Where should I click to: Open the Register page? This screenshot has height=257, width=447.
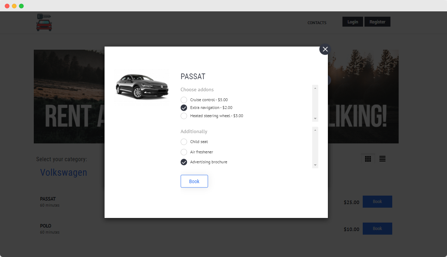click(x=377, y=22)
